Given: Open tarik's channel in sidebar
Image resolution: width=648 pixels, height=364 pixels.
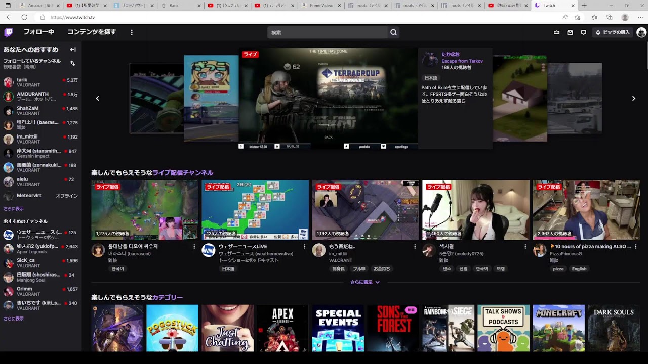Looking at the screenshot, I should point(40,82).
